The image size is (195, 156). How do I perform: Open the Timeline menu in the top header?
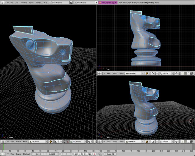click(x=24, y=3)
